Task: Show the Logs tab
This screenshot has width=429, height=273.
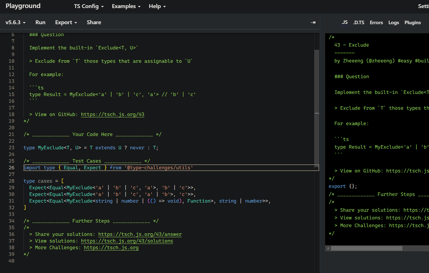Action: (394, 22)
